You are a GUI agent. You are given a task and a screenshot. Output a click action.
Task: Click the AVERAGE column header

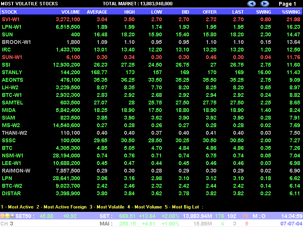click(x=97, y=12)
